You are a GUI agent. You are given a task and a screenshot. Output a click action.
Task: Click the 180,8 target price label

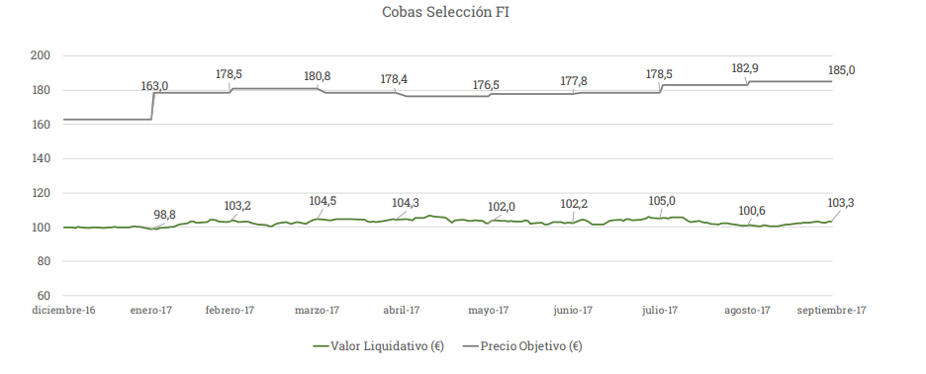318,76
